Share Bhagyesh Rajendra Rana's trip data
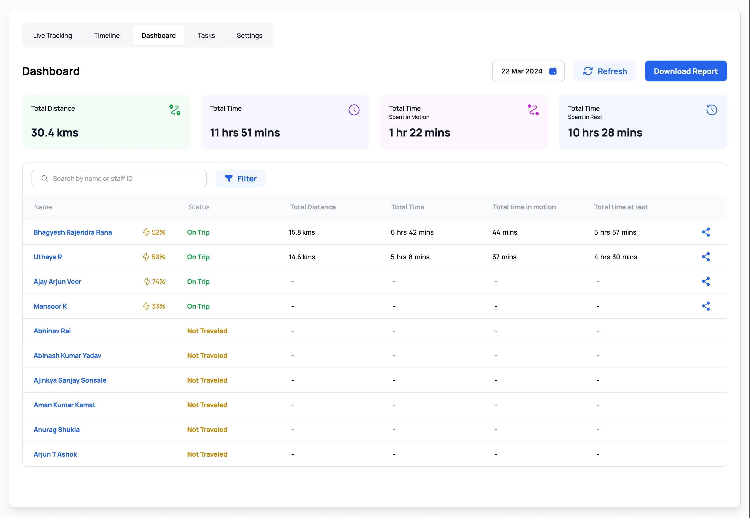750x518 pixels. pos(706,232)
